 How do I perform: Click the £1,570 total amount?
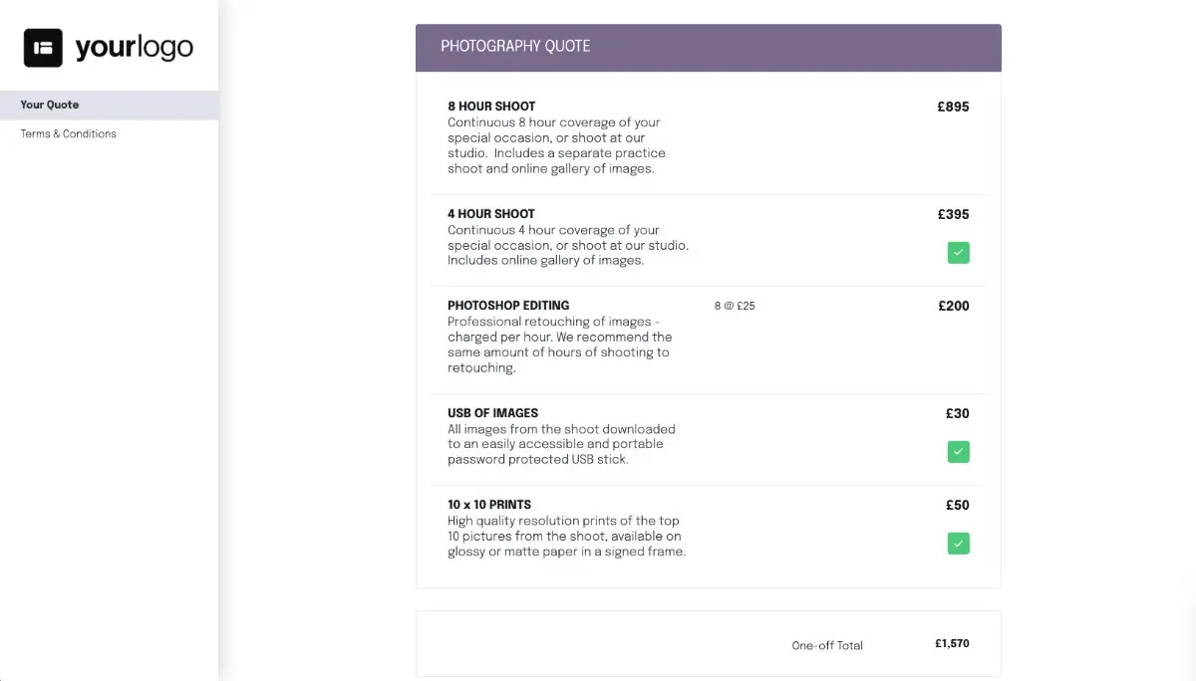point(952,643)
